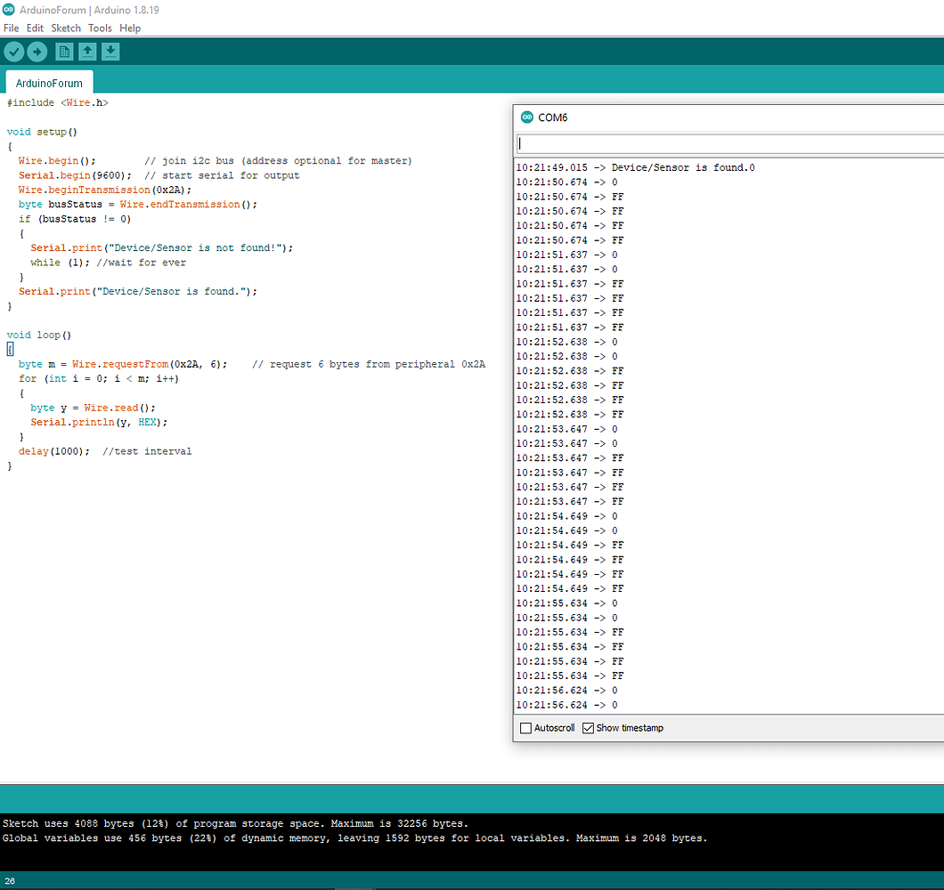Open the Tools menu
Viewport: 944px width, 890px height.
100,28
